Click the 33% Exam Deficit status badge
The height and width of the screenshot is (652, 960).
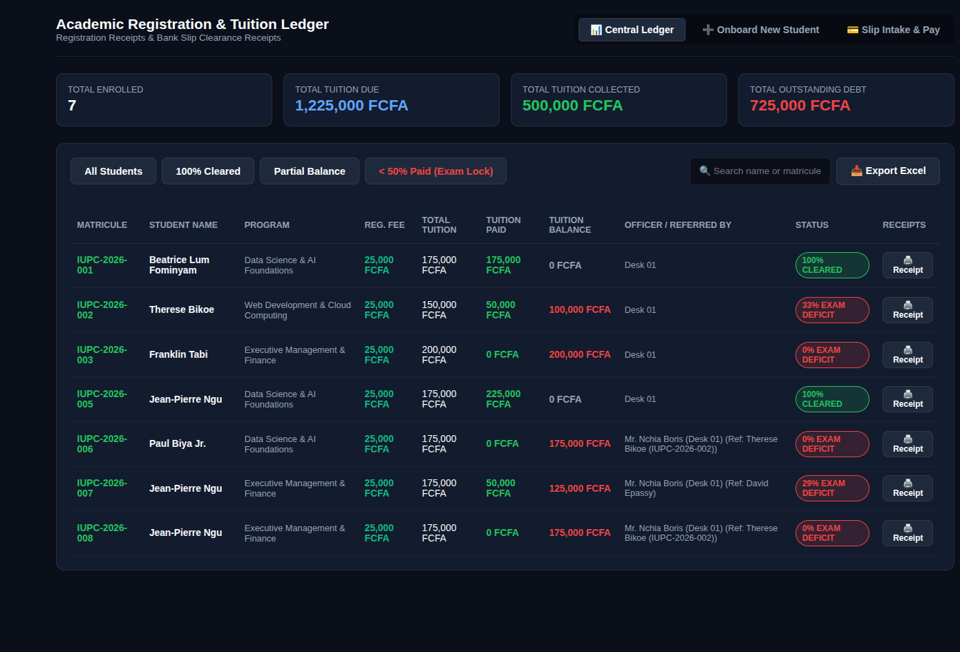pyautogui.click(x=832, y=310)
